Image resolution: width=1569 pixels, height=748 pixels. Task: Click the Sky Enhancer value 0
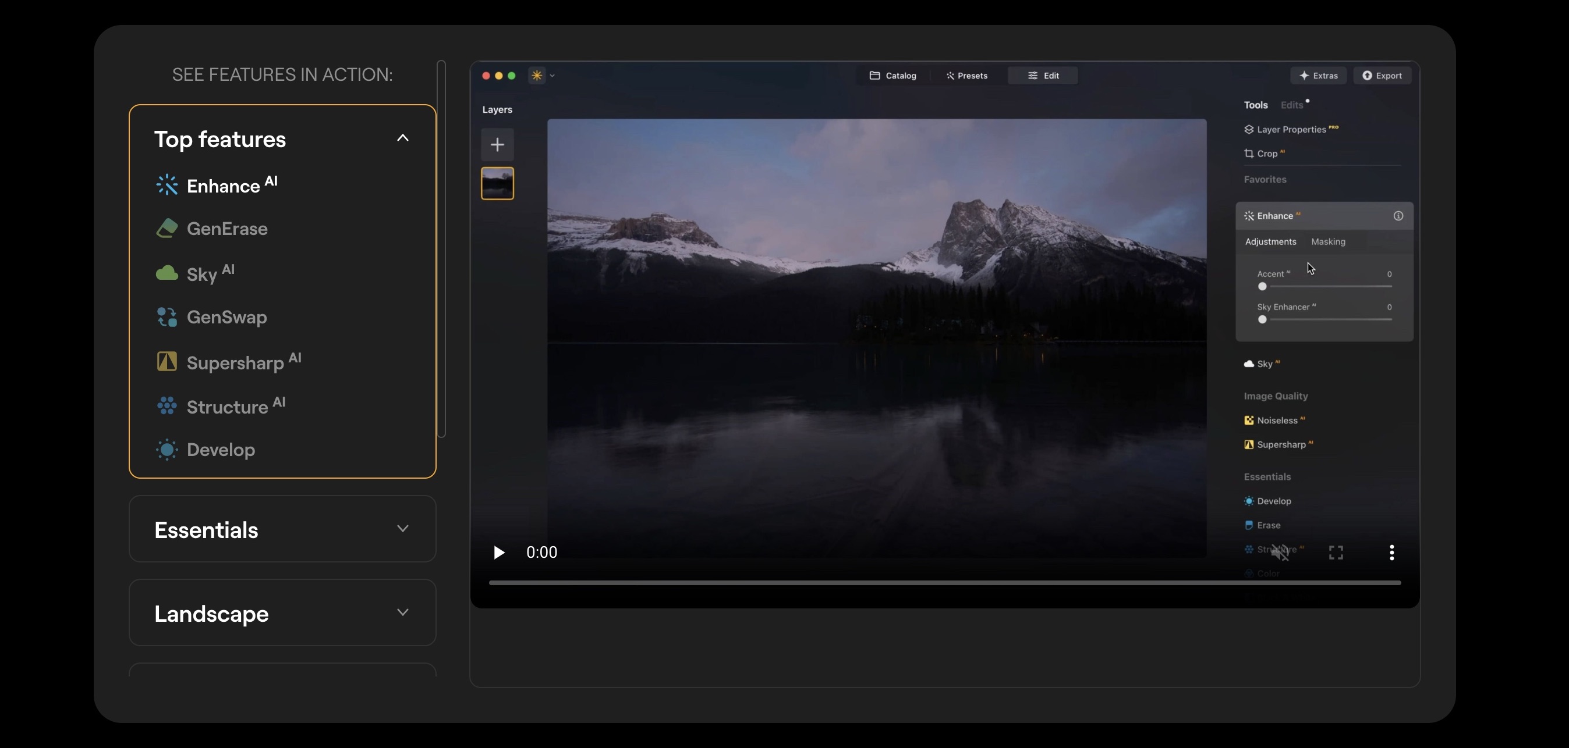[1389, 307]
